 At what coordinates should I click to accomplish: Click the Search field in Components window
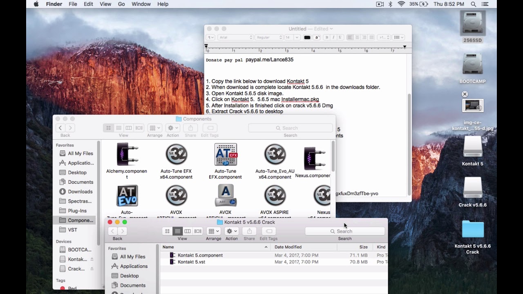pos(291,128)
